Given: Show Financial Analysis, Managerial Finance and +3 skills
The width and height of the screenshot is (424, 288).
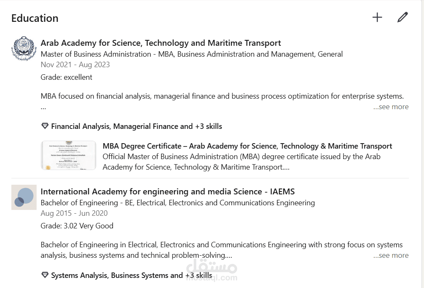Looking at the screenshot, I should click(x=136, y=126).
